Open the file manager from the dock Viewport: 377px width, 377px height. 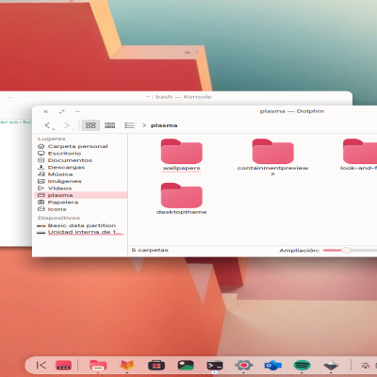[x=98, y=365]
